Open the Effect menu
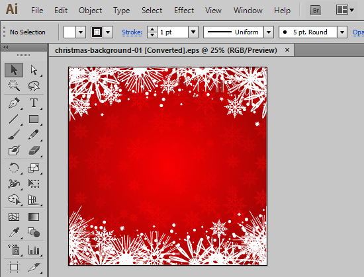This screenshot has height=277, width=364. click(x=184, y=11)
